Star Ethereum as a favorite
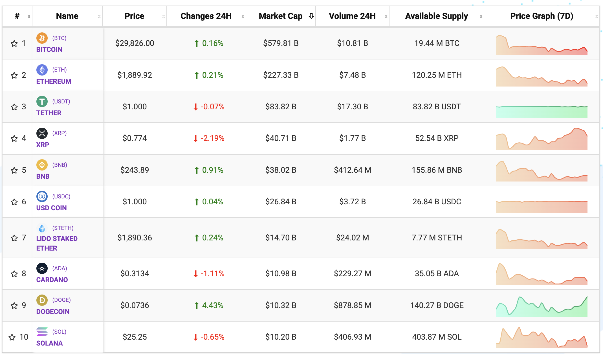This screenshot has height=354, width=603. [x=14, y=75]
